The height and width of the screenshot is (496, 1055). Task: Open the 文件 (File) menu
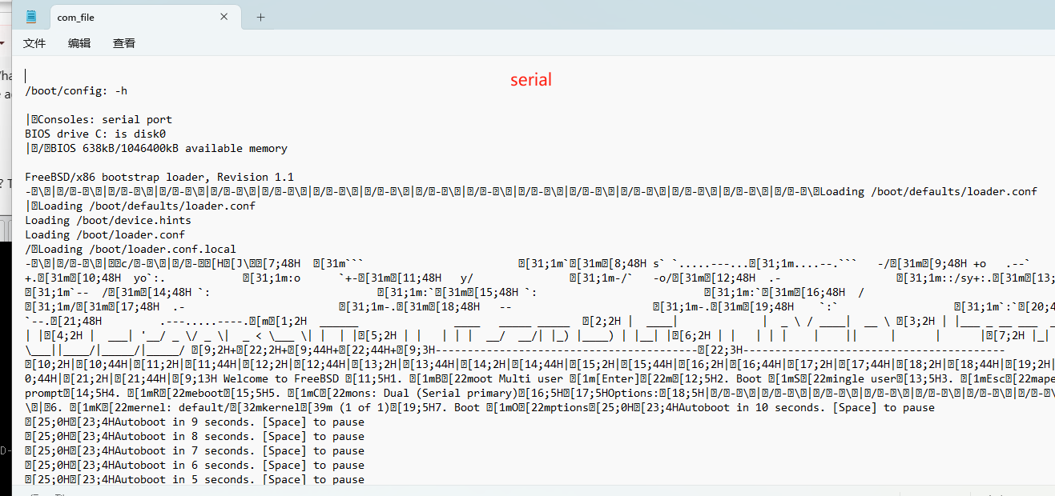click(x=34, y=43)
